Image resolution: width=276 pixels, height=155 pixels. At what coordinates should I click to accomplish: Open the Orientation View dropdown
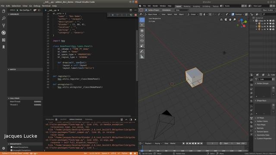tap(182, 10)
